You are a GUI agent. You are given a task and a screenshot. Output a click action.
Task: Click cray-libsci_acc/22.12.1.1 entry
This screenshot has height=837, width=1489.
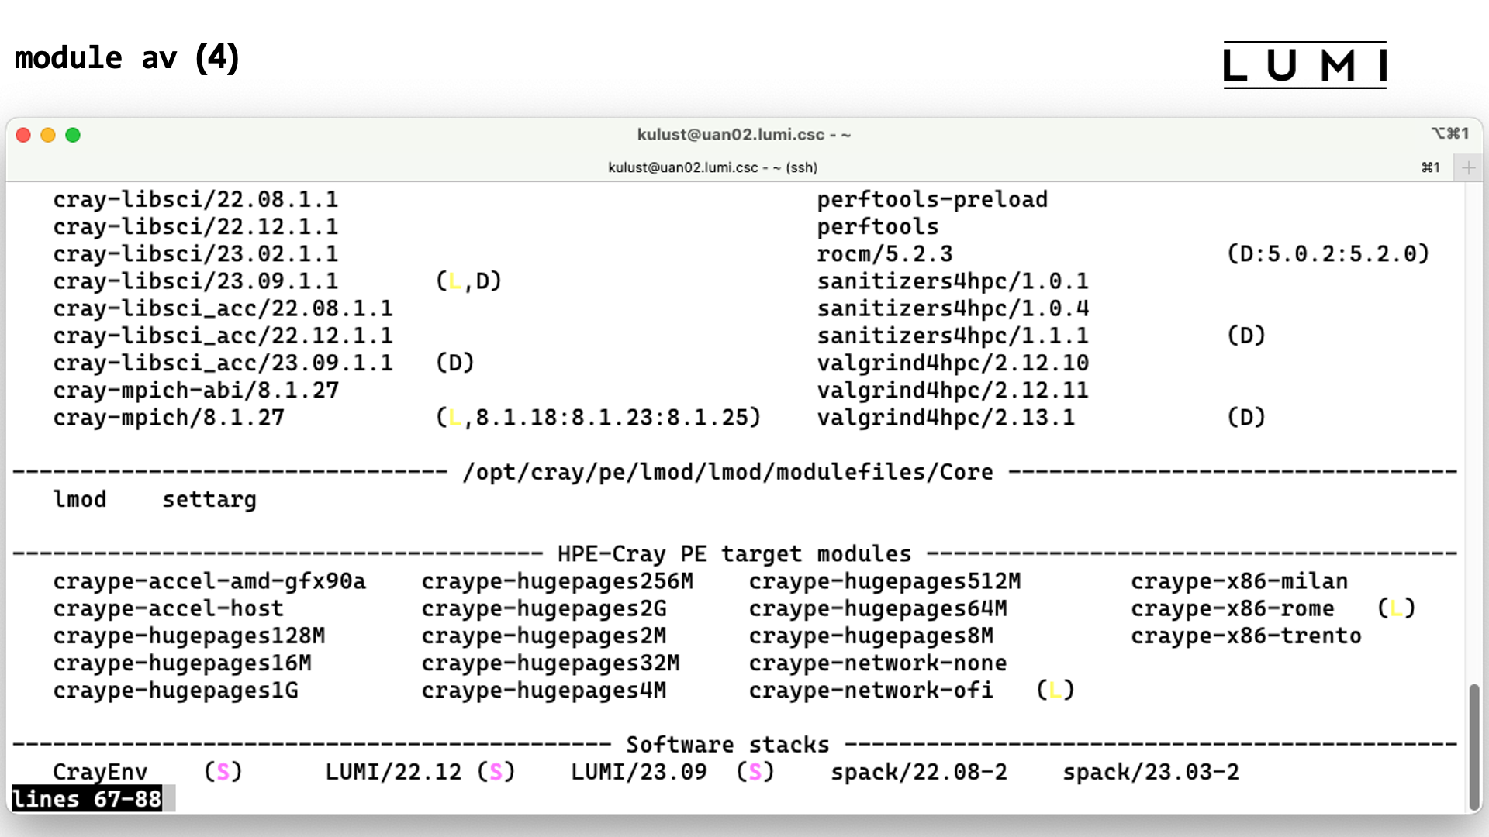tap(223, 336)
